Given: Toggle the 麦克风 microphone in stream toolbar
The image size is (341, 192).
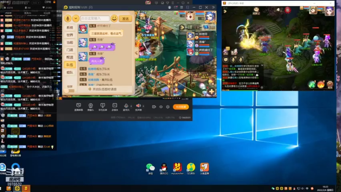Looking at the screenshot, I should click(126, 107).
